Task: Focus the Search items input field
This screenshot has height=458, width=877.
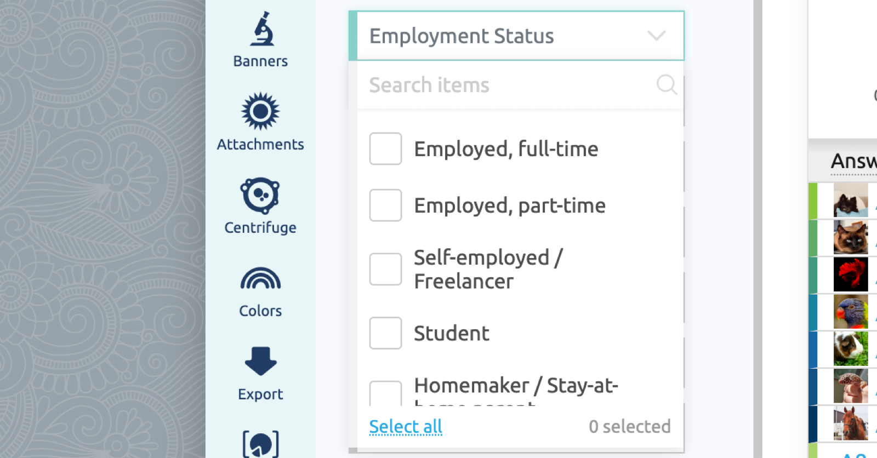Action: (509, 85)
